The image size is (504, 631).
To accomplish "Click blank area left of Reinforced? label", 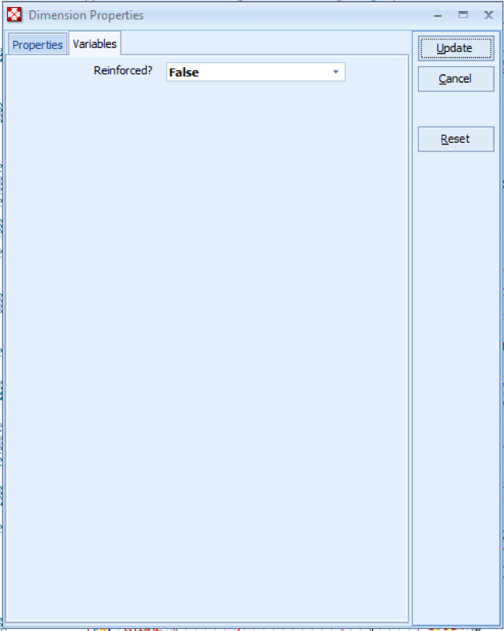I will (x=47, y=72).
